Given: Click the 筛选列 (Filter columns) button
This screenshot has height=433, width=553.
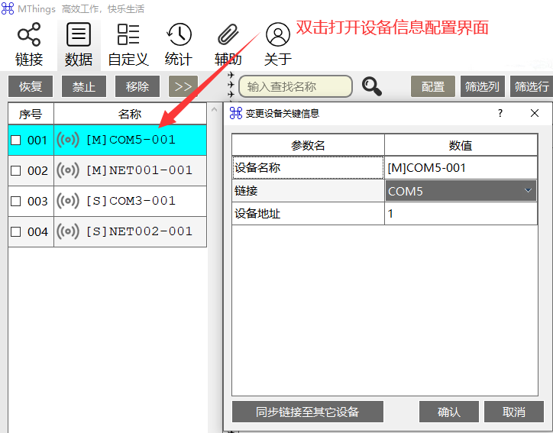Looking at the screenshot, I should coord(482,86).
